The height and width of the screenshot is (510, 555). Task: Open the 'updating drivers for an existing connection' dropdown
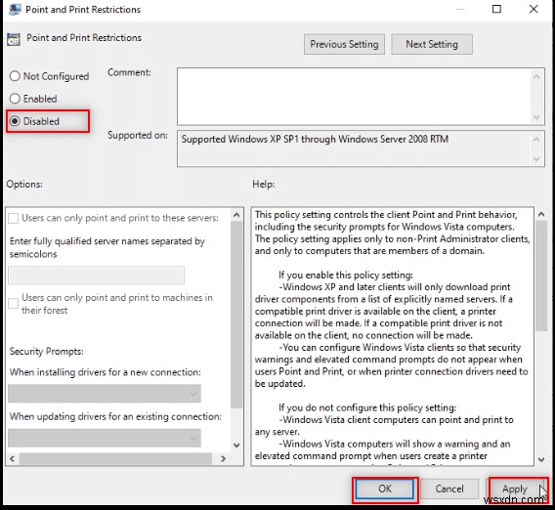pyautogui.click(x=105, y=438)
